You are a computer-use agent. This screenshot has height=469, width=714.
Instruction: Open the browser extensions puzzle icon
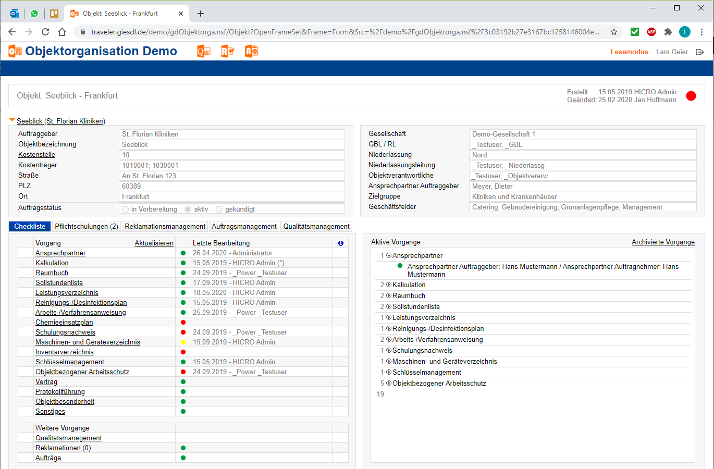coord(668,32)
